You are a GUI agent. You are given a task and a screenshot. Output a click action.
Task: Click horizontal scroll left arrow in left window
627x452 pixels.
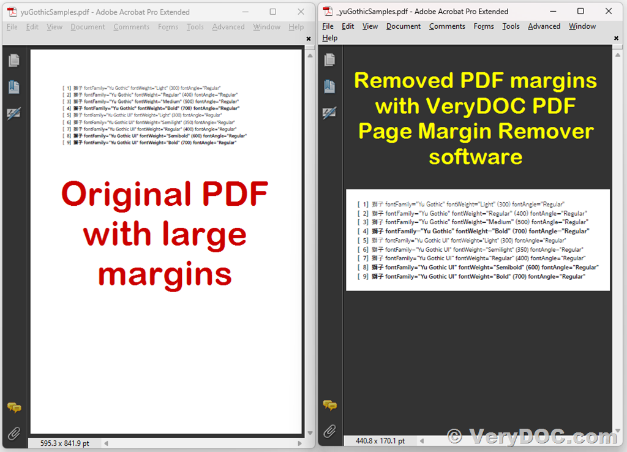[106, 443]
